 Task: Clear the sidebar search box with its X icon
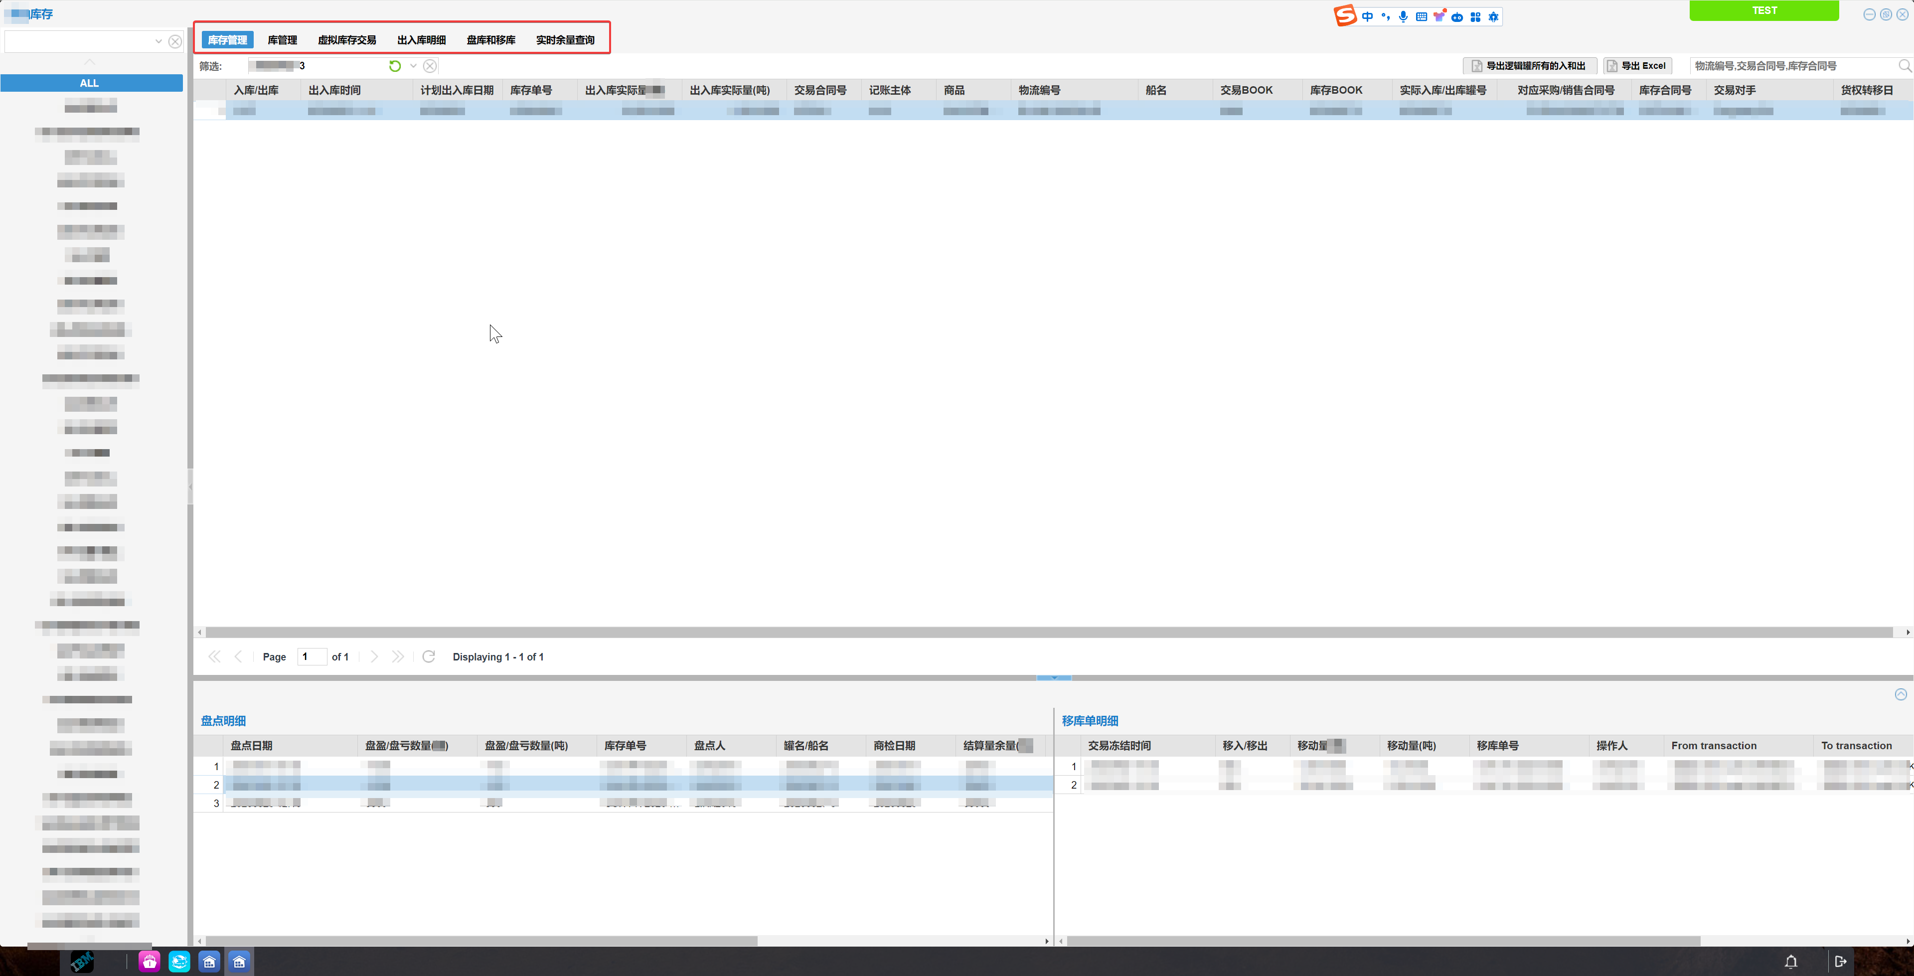pos(175,42)
